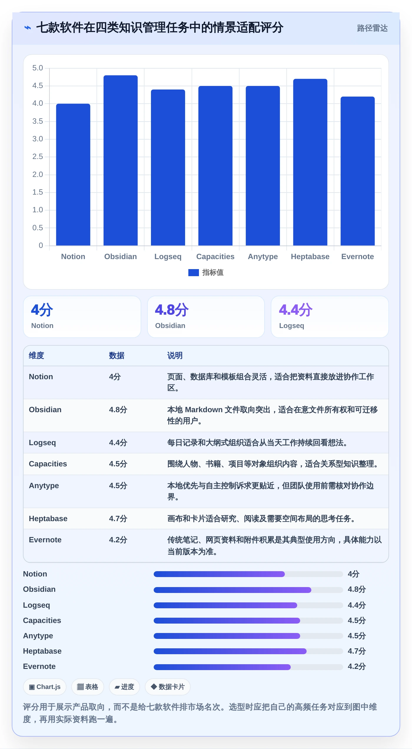
Task: Select the Obsidian 4.8分 table cell
Action: [x=118, y=410]
